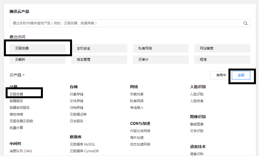The image size is (259, 157).
Task: Click the 网络 category heading
Action: [x=134, y=87]
